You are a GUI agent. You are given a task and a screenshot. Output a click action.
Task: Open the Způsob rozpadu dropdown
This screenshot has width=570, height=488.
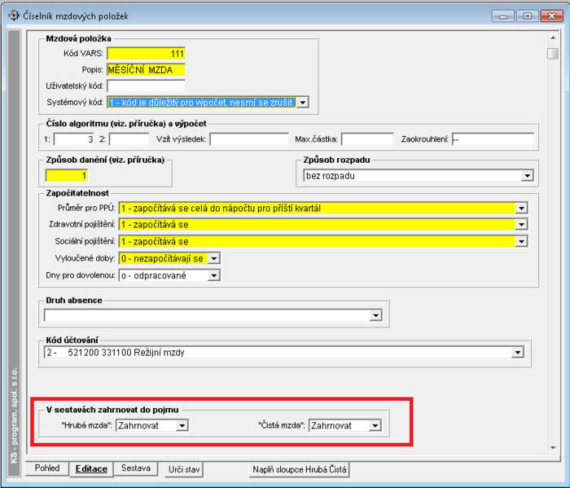(527, 176)
